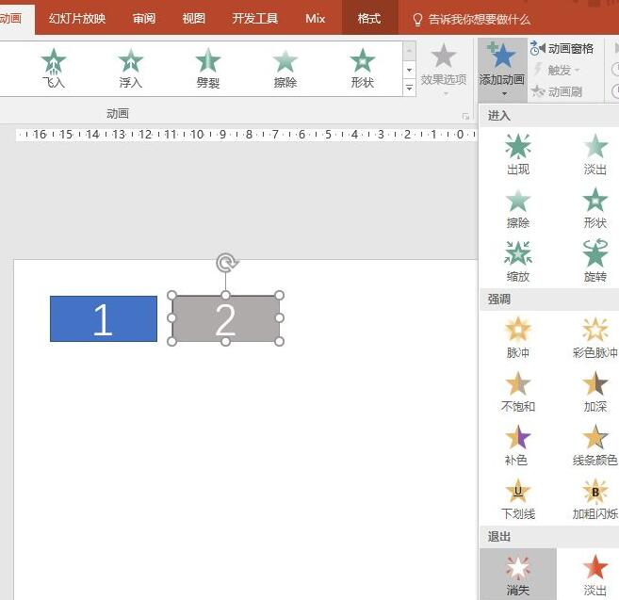619x600 pixels.
Task: Switch to the 开发工具 developer tab
Action: click(x=255, y=19)
